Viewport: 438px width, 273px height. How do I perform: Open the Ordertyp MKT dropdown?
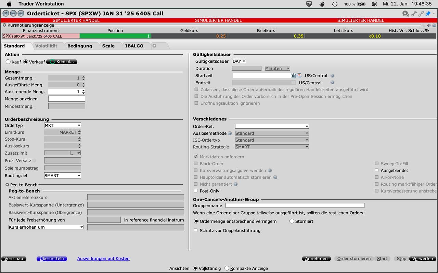(x=62, y=125)
